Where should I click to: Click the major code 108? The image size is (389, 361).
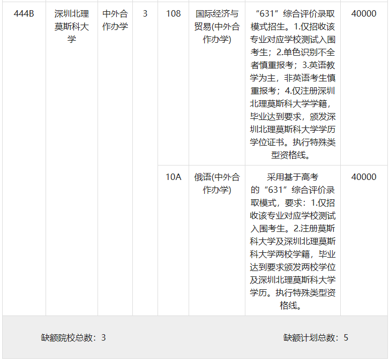[x=173, y=13]
